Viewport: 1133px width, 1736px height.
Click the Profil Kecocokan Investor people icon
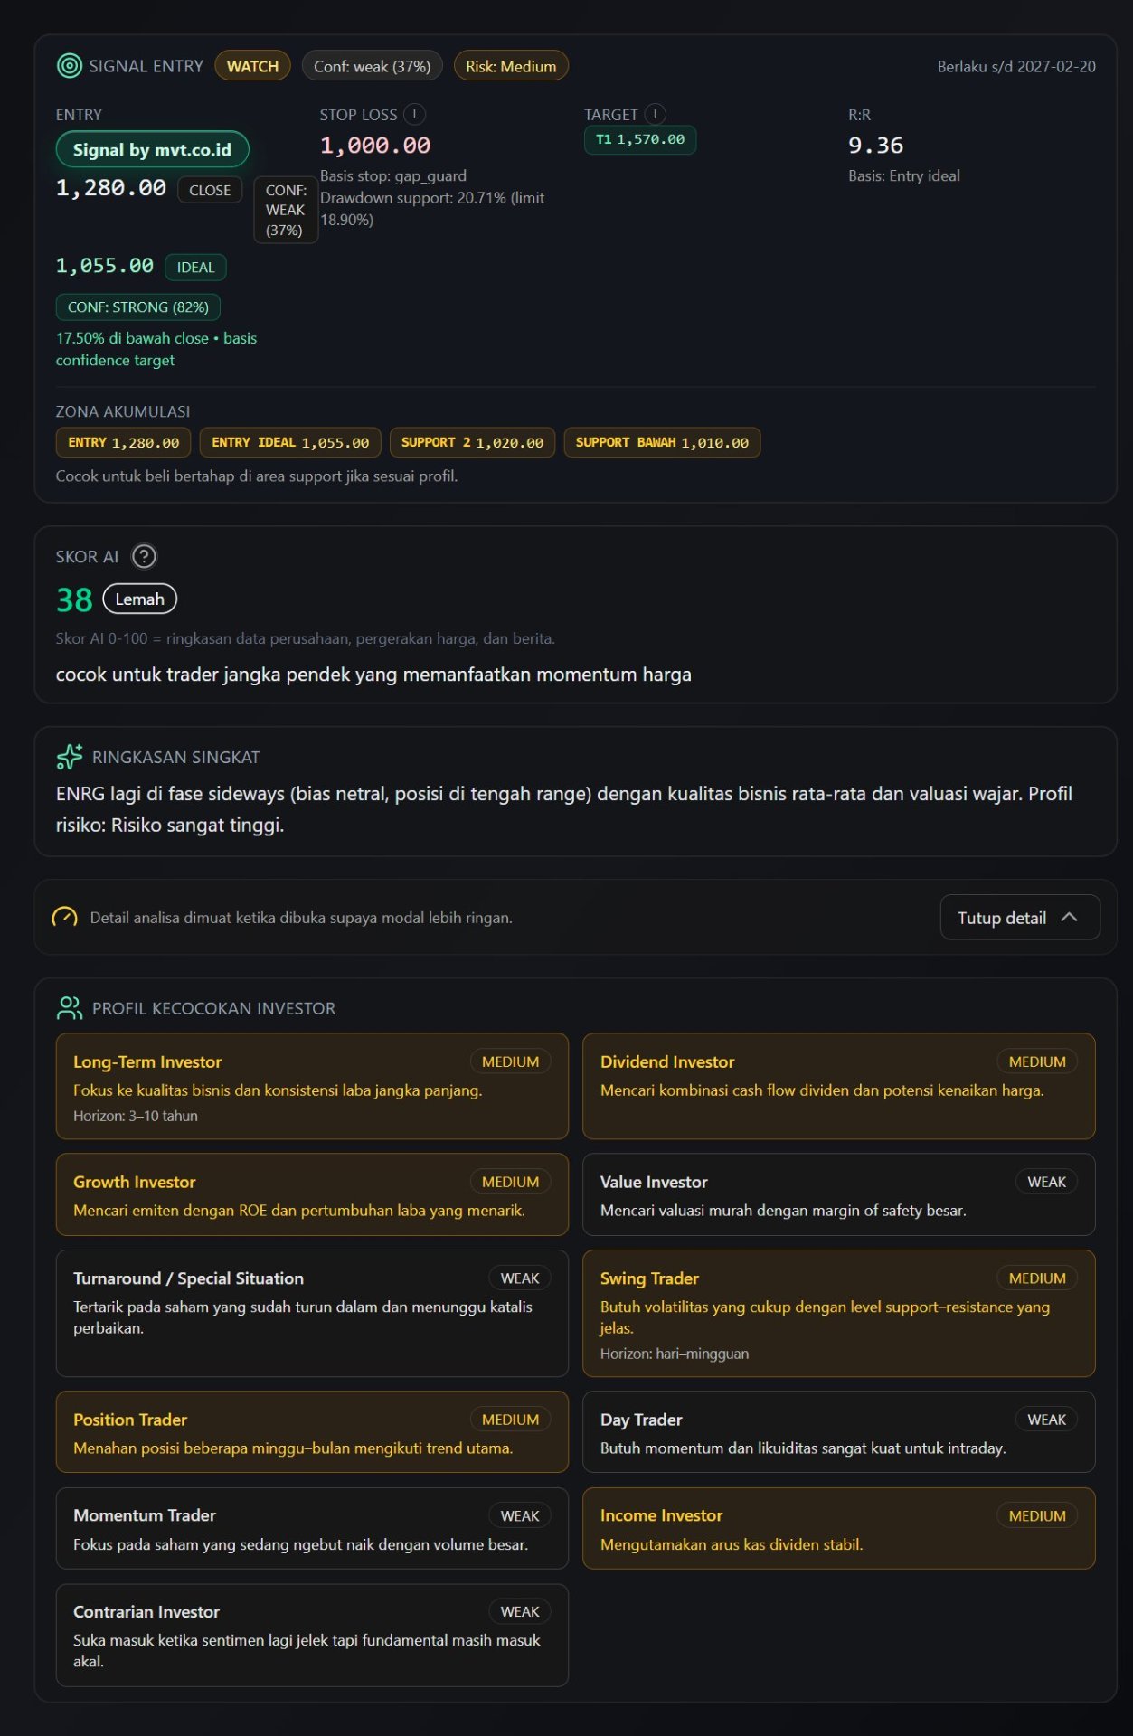click(x=69, y=1008)
